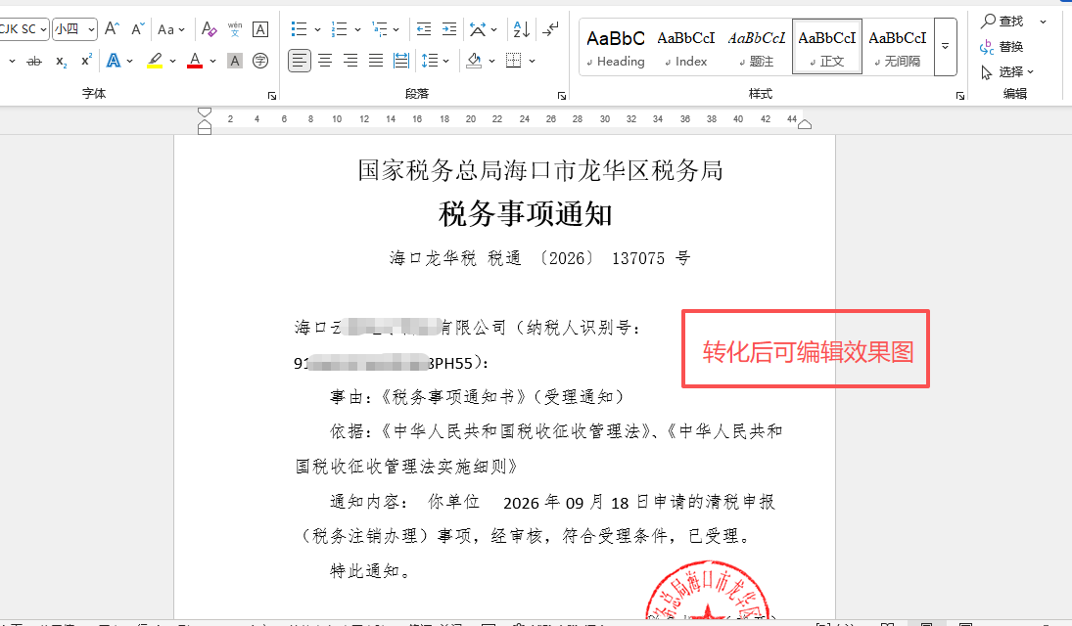
Task: Expand the styles gallery
Action: pos(945,47)
